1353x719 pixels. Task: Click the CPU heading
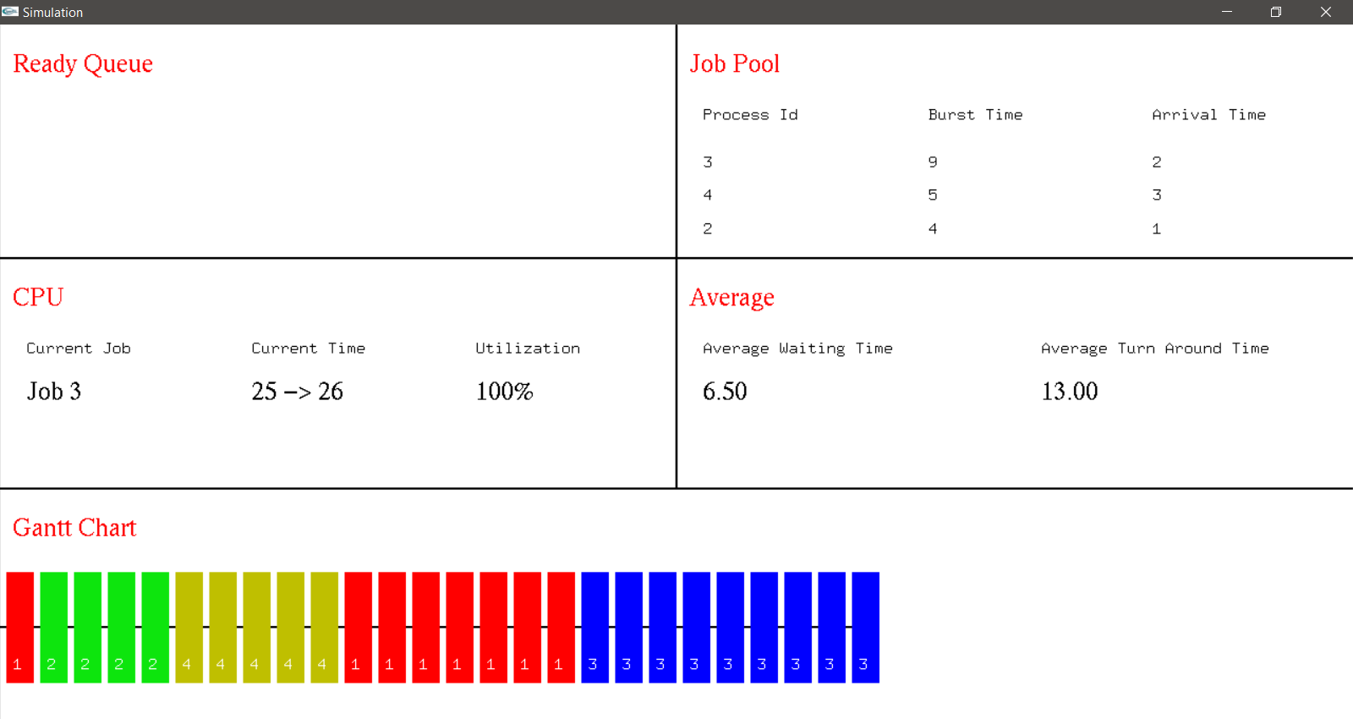(38, 297)
